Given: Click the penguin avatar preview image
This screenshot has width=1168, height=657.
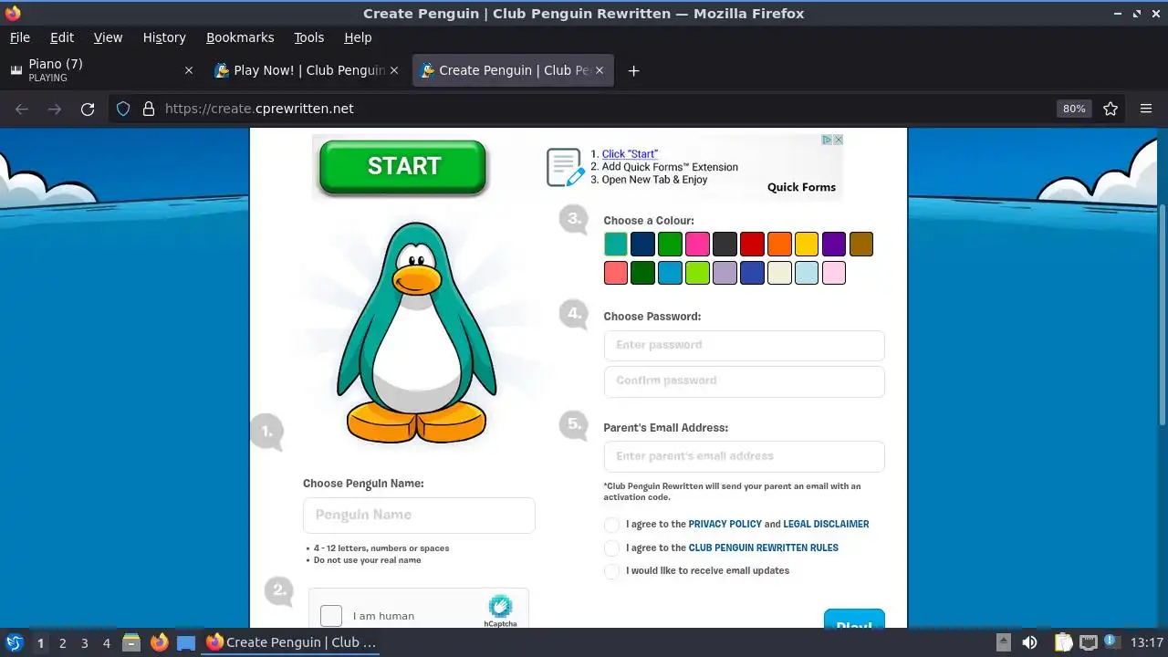Looking at the screenshot, I should [x=416, y=333].
